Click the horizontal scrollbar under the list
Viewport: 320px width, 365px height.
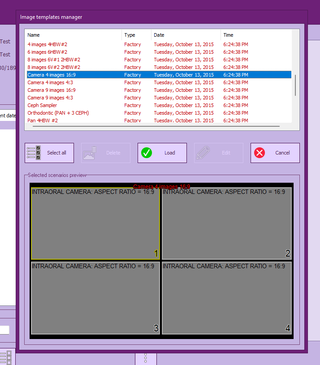(x=153, y=126)
